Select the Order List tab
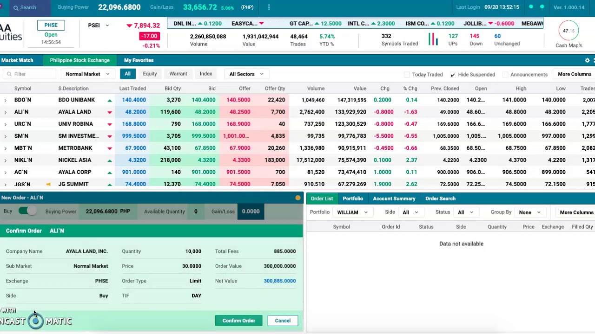Viewport: 595px width, 334px height. [x=322, y=199]
